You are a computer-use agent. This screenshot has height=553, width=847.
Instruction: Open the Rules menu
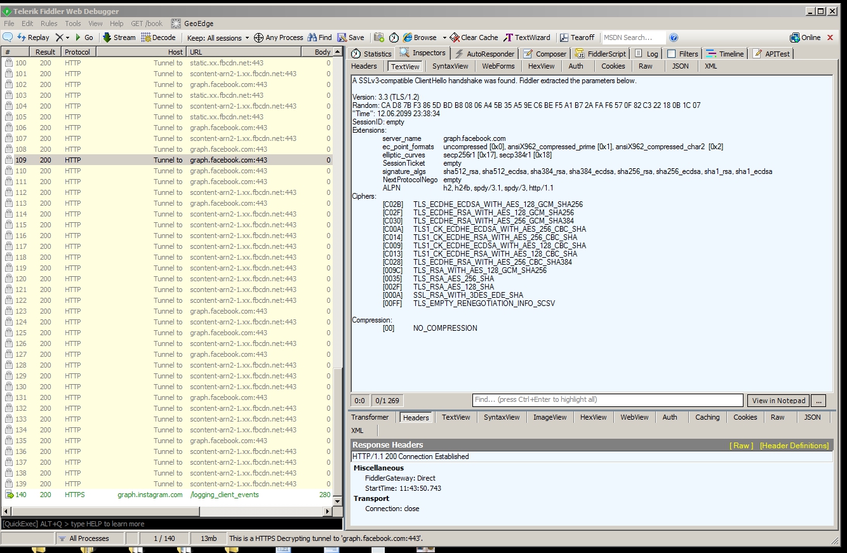[x=49, y=23]
